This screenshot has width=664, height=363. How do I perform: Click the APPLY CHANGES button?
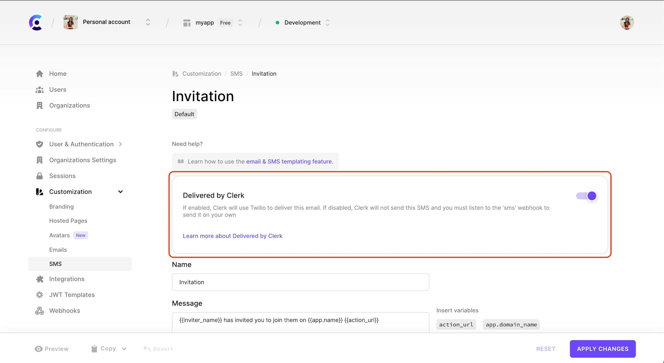(603, 349)
